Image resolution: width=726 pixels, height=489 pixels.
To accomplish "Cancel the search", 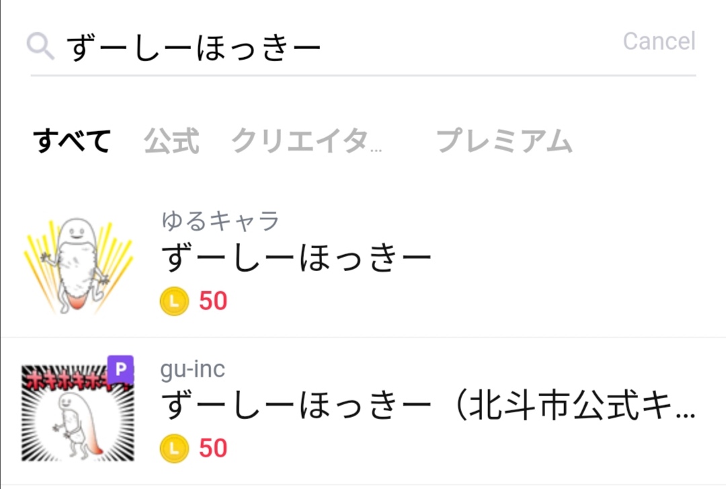I will click(x=659, y=41).
